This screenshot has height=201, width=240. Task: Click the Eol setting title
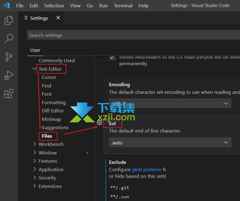pyautogui.click(x=112, y=123)
